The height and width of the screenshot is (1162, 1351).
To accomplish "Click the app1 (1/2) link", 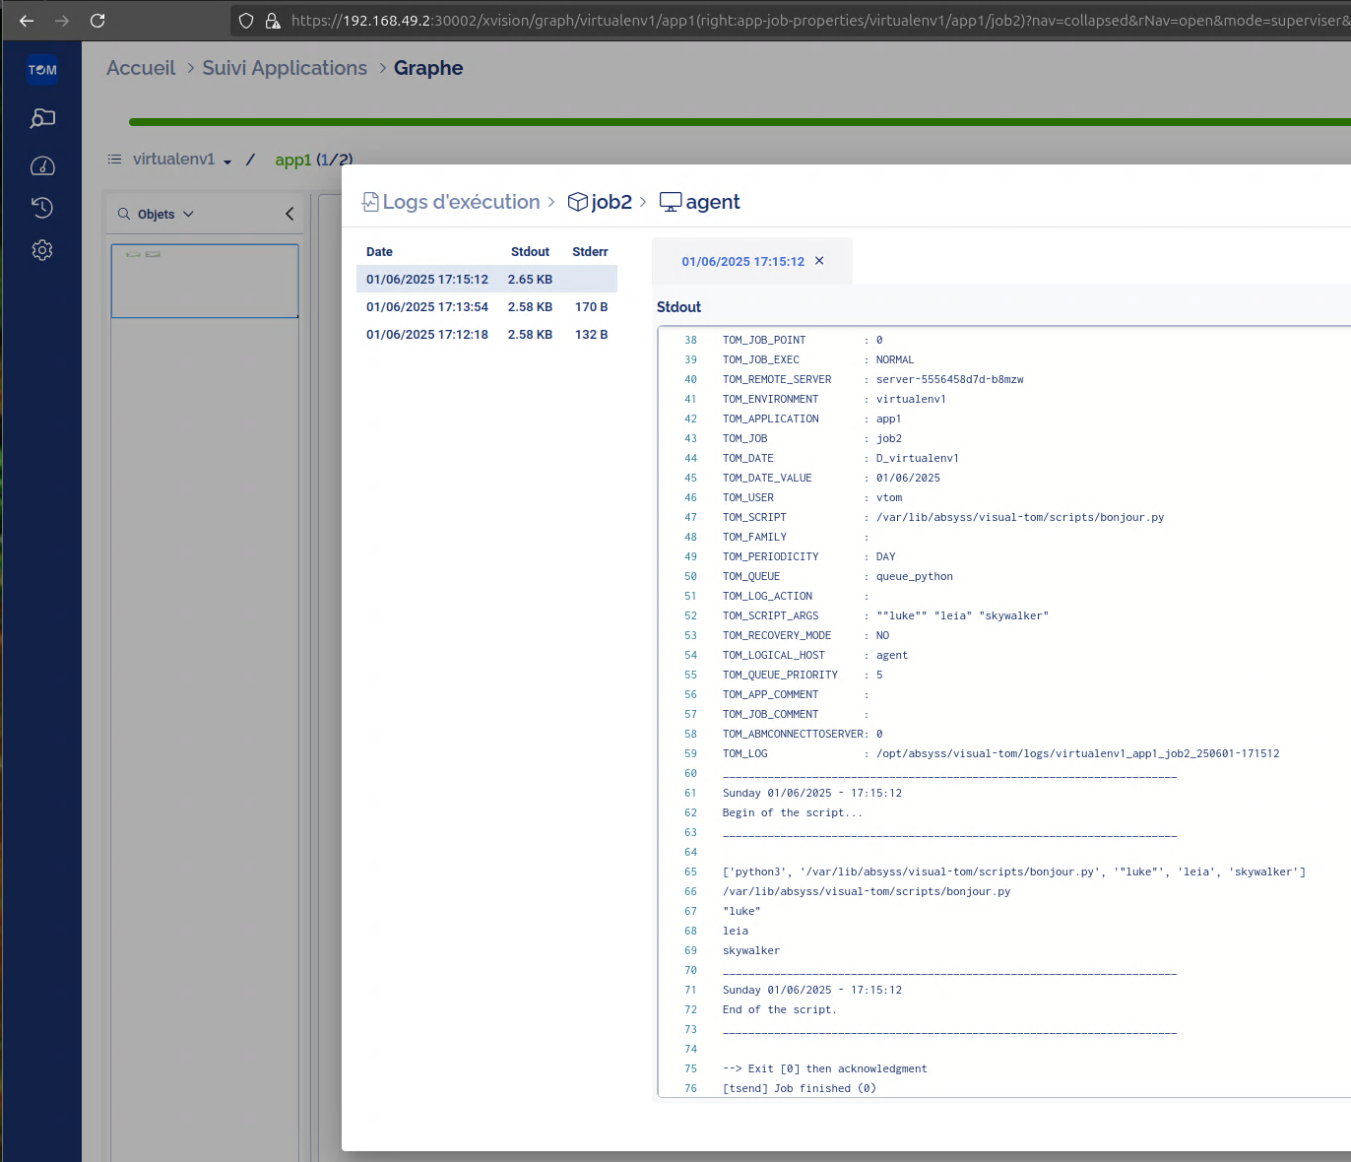I will (313, 160).
